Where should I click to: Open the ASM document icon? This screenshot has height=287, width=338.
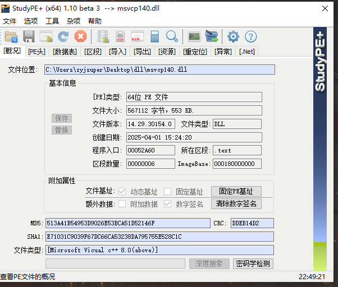tap(120, 36)
